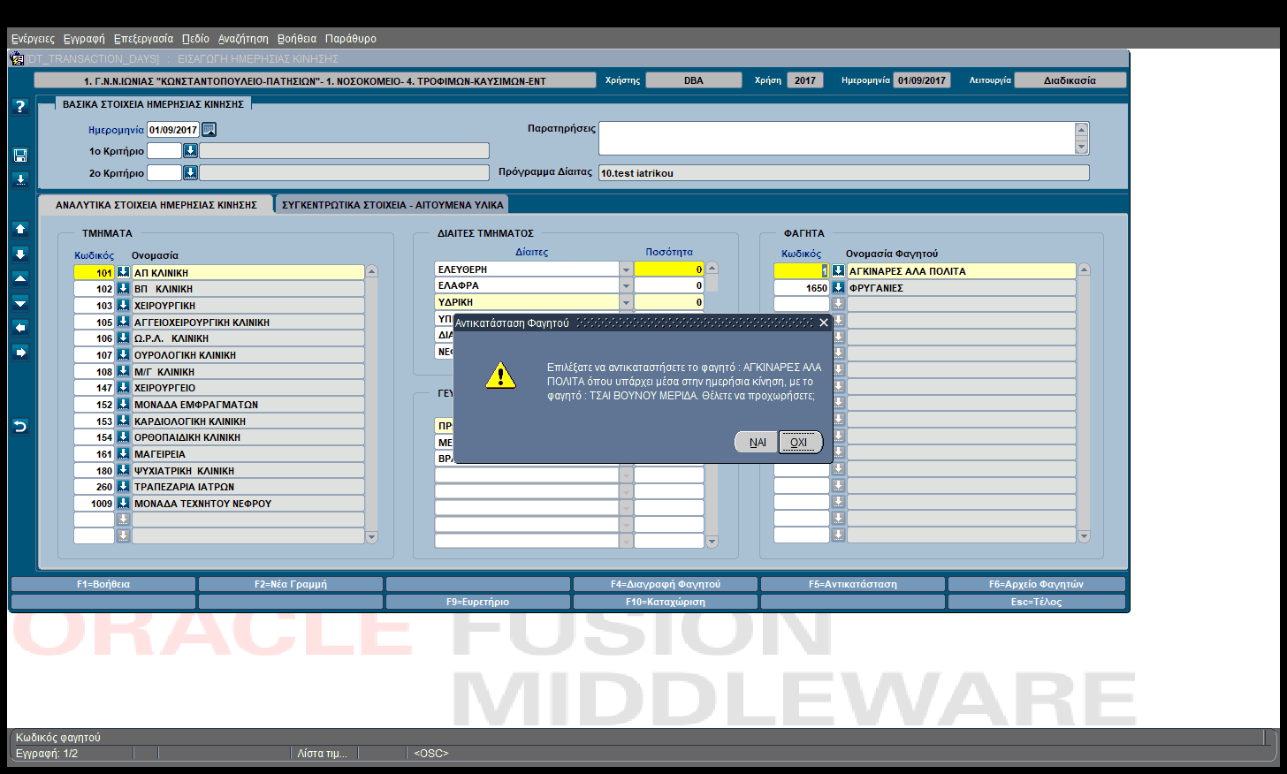The width and height of the screenshot is (1287, 774).
Task: Click F6=Αρχείο Φαγητών button
Action: coord(1036,584)
